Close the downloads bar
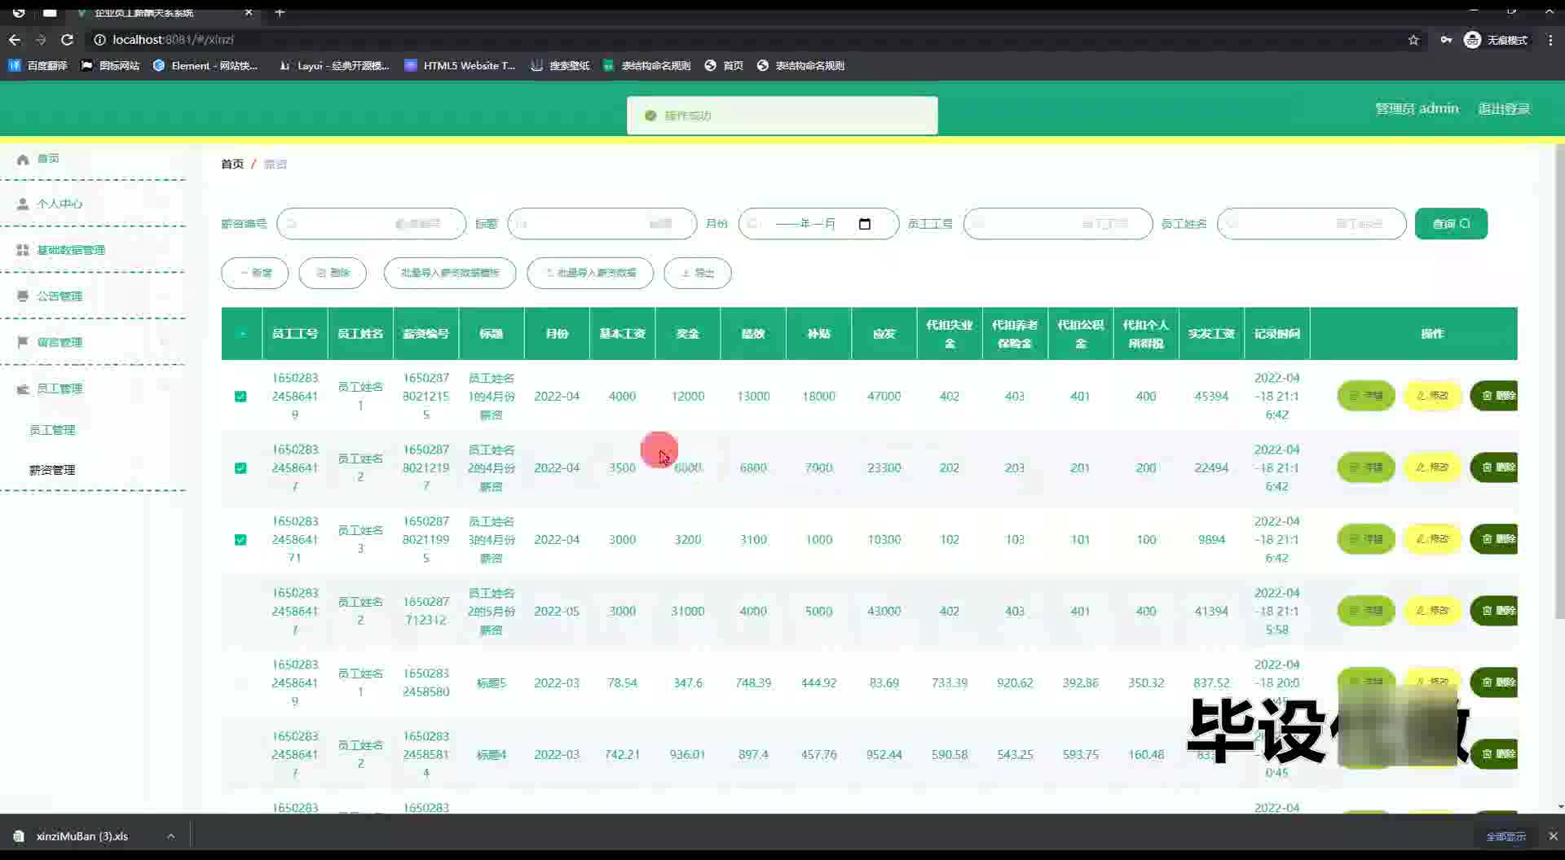1565x860 pixels. tap(1553, 836)
